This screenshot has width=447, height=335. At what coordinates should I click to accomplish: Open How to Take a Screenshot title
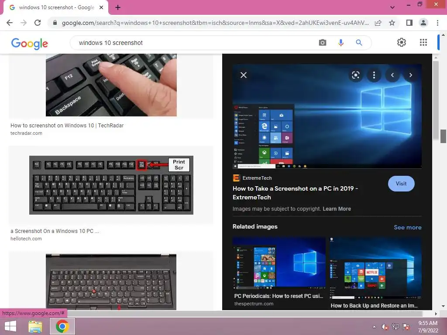click(296, 193)
